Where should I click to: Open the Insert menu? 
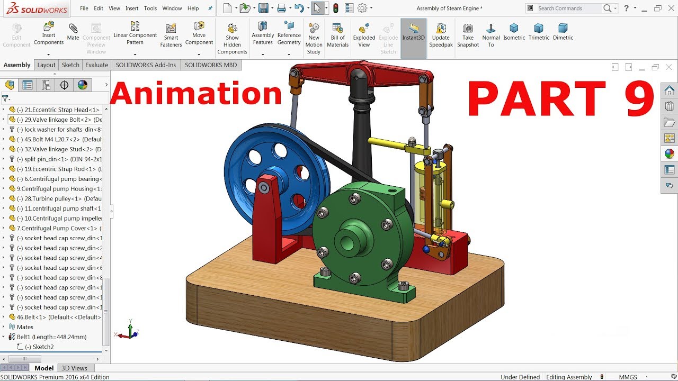pyautogui.click(x=132, y=8)
